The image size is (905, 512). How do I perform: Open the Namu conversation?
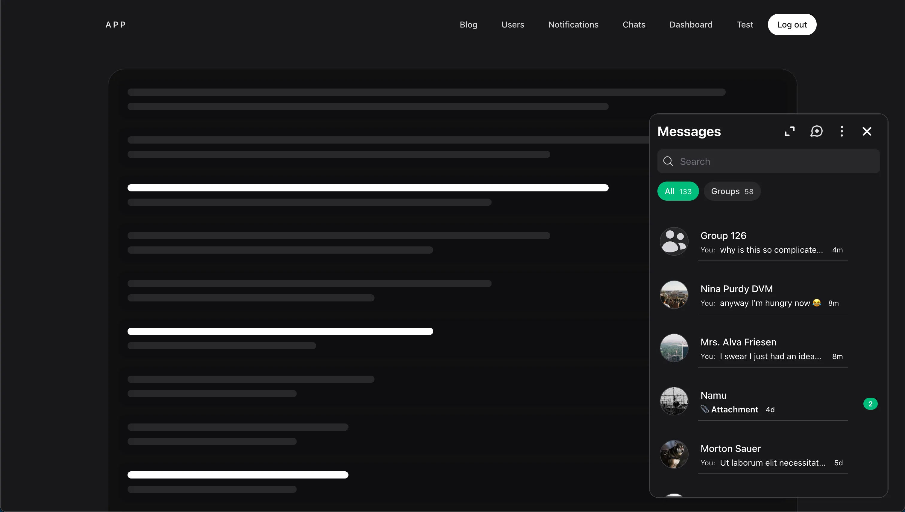pos(768,402)
